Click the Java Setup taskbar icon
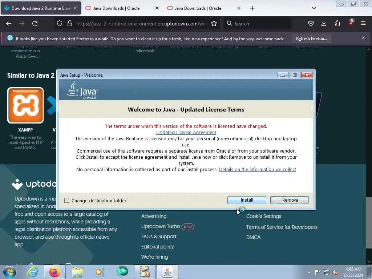 tap(167, 272)
